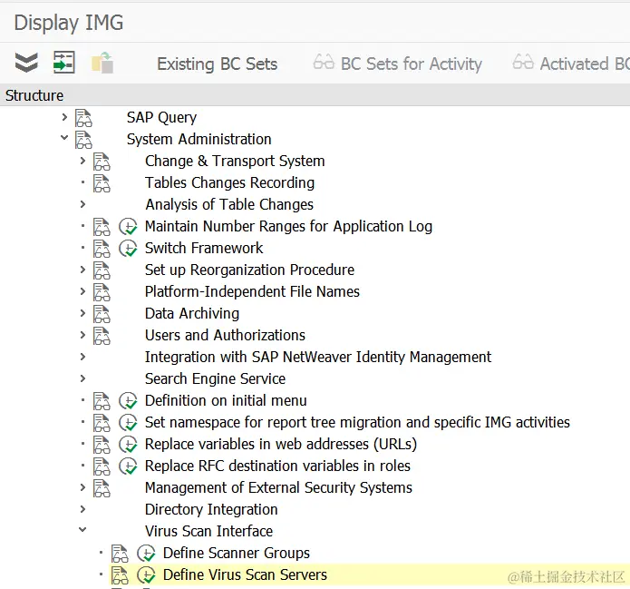The height and width of the screenshot is (589, 630).
Task: Expand Management of External Security Systems
Action: (82, 487)
